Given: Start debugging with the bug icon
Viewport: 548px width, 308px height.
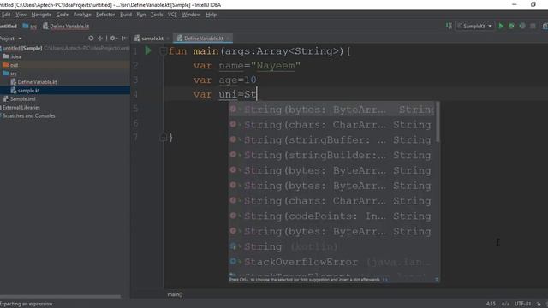Looking at the screenshot, I should [512, 26].
